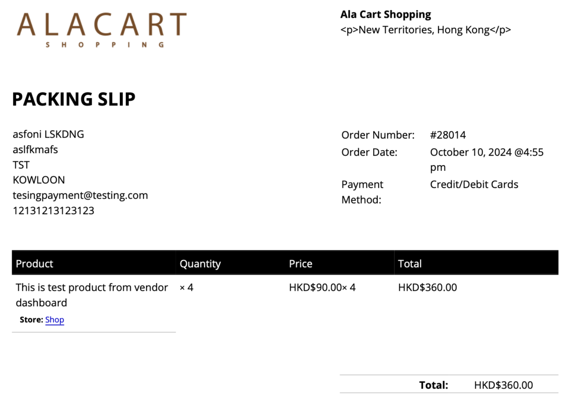Viewport: 572px width, 403px height.
Task: Click the unit price HKD$90.00× 4
Action: coord(322,288)
